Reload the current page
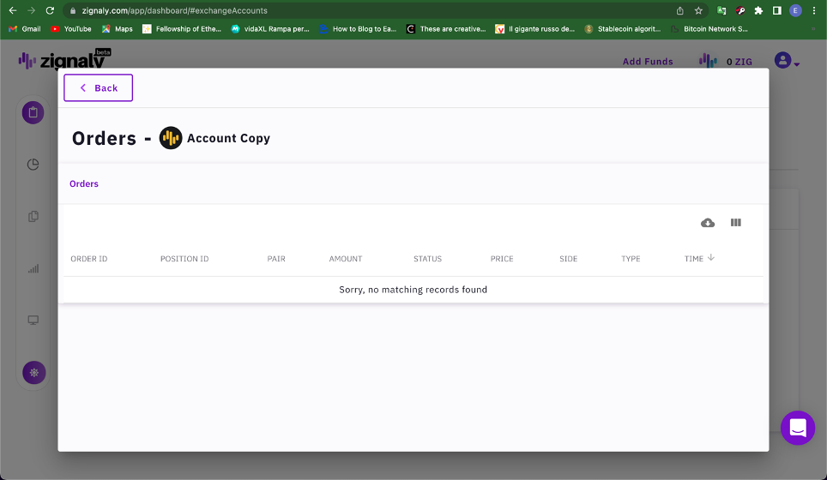Image resolution: width=827 pixels, height=480 pixels. coord(50,10)
